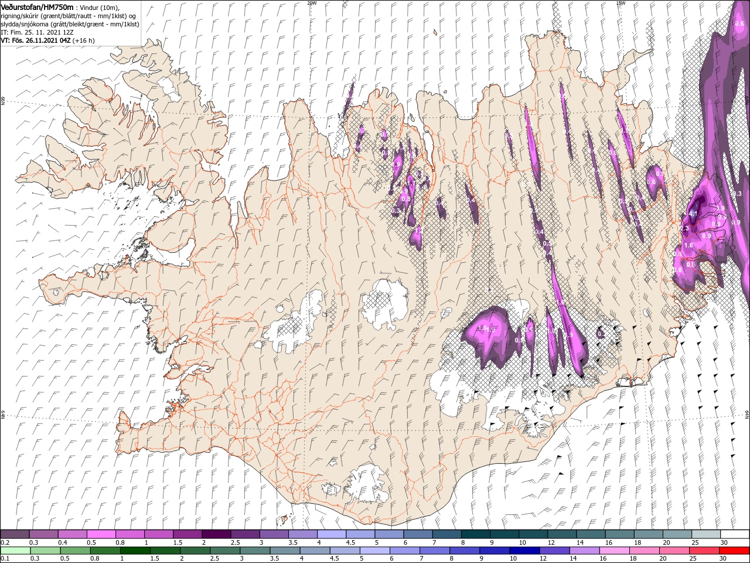The height and width of the screenshot is (563, 750).
Task: Pick the violet 12 rain legend swatch
Action: click(x=554, y=551)
